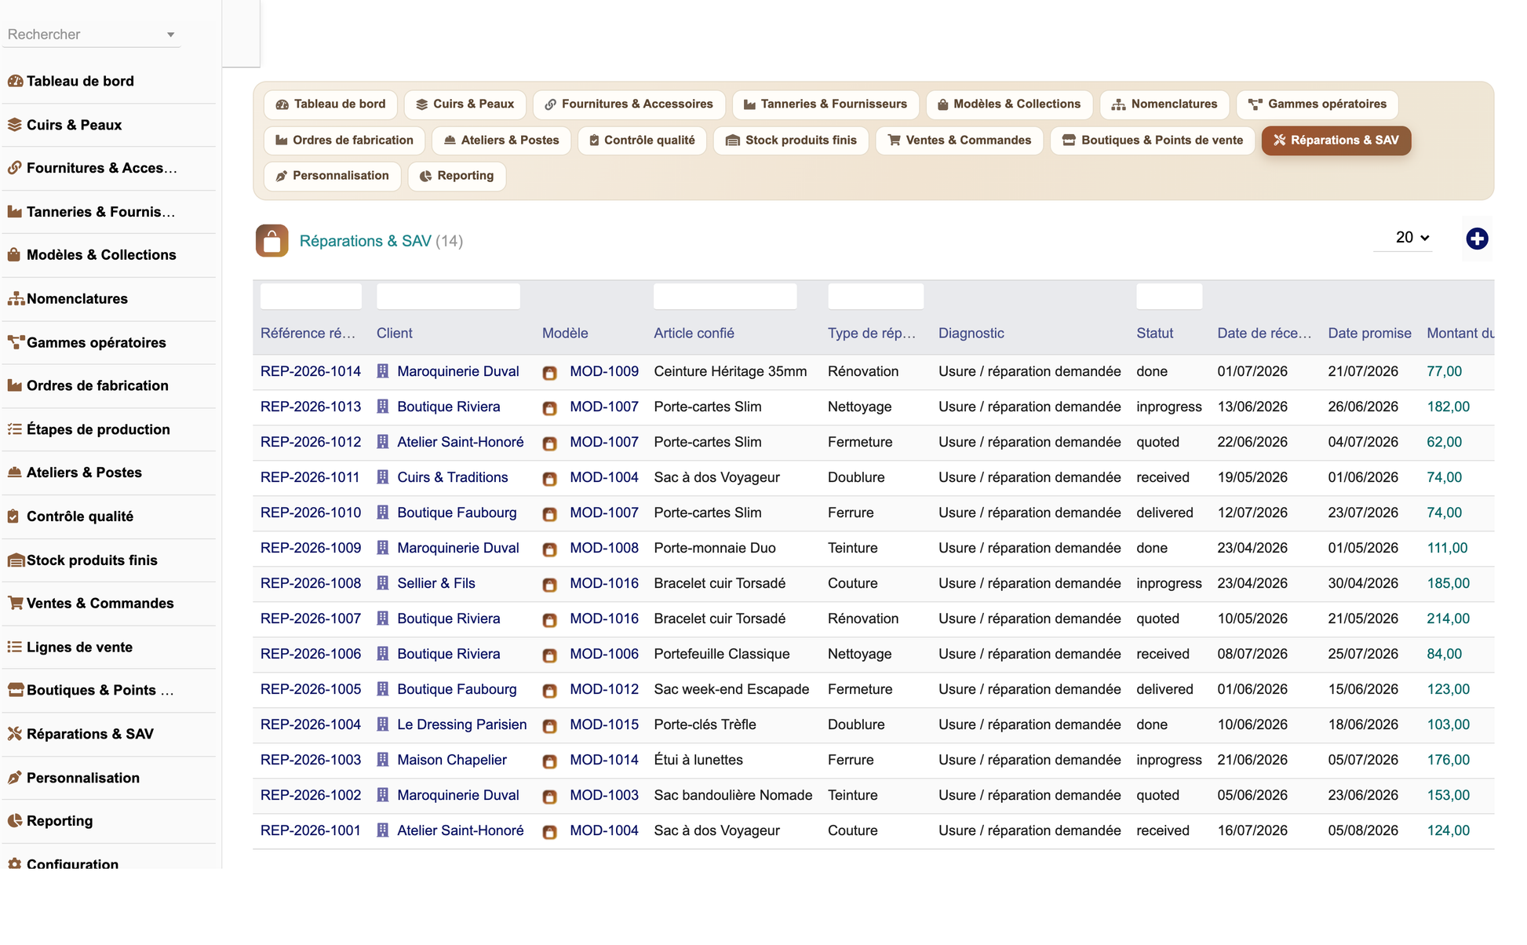The width and height of the screenshot is (1527, 945).
Task: Click amount 214,00 in REP-2026-1007 row
Action: click(1448, 618)
